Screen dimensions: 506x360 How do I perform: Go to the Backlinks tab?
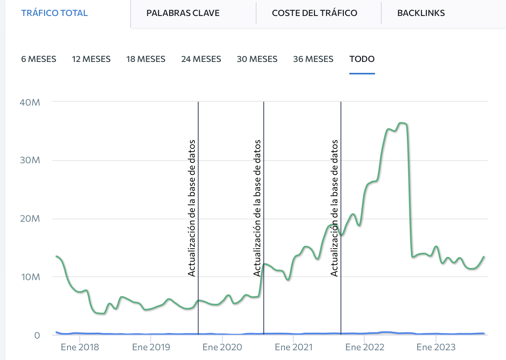(421, 13)
